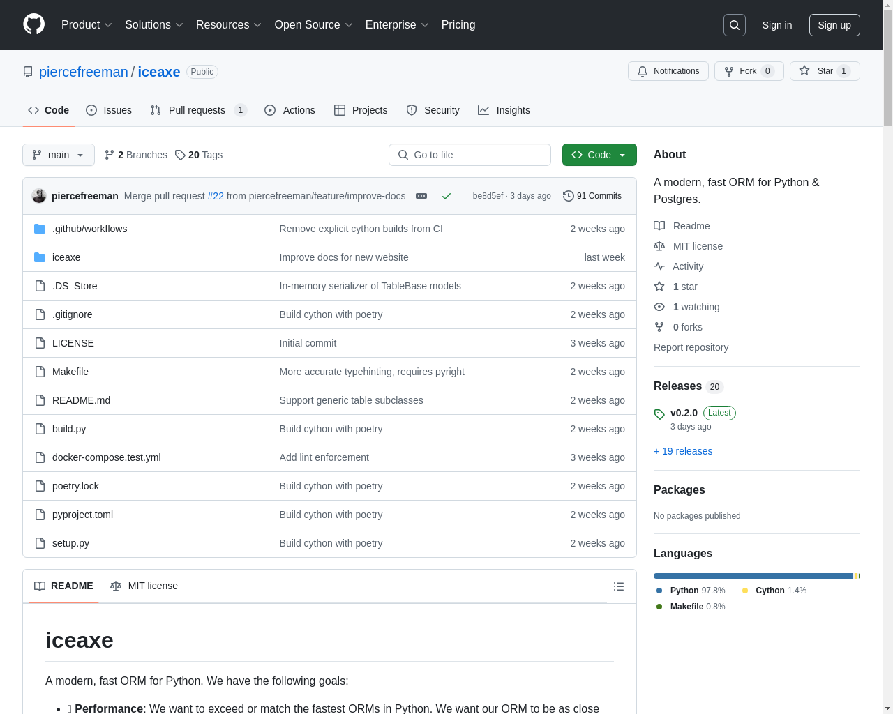Viewport: 893px width, 714px height.
Task: Open the piercefreeman owner link
Action: pos(84,72)
